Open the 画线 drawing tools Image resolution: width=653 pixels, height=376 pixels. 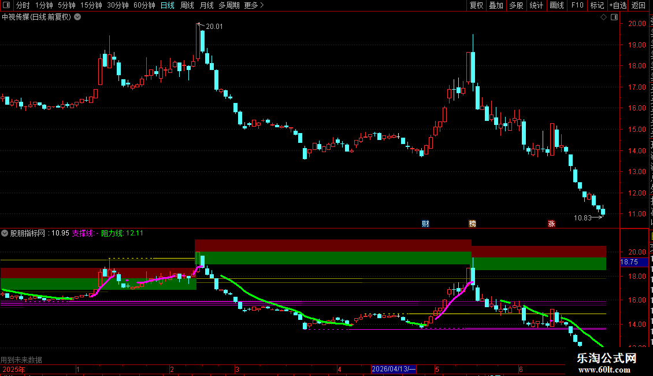557,5
